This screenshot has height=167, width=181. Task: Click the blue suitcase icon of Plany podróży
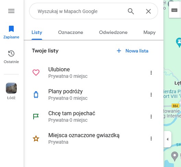click(x=36, y=95)
